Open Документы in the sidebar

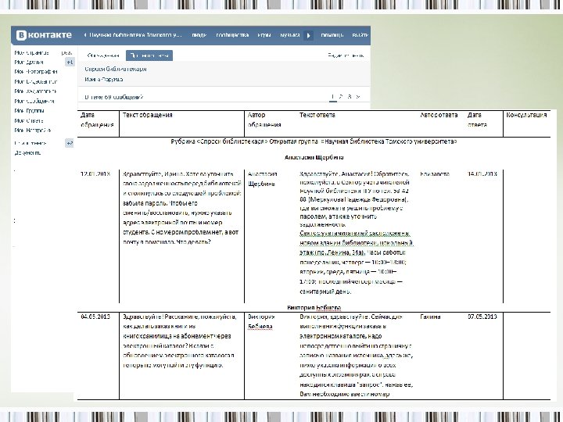click(x=27, y=153)
